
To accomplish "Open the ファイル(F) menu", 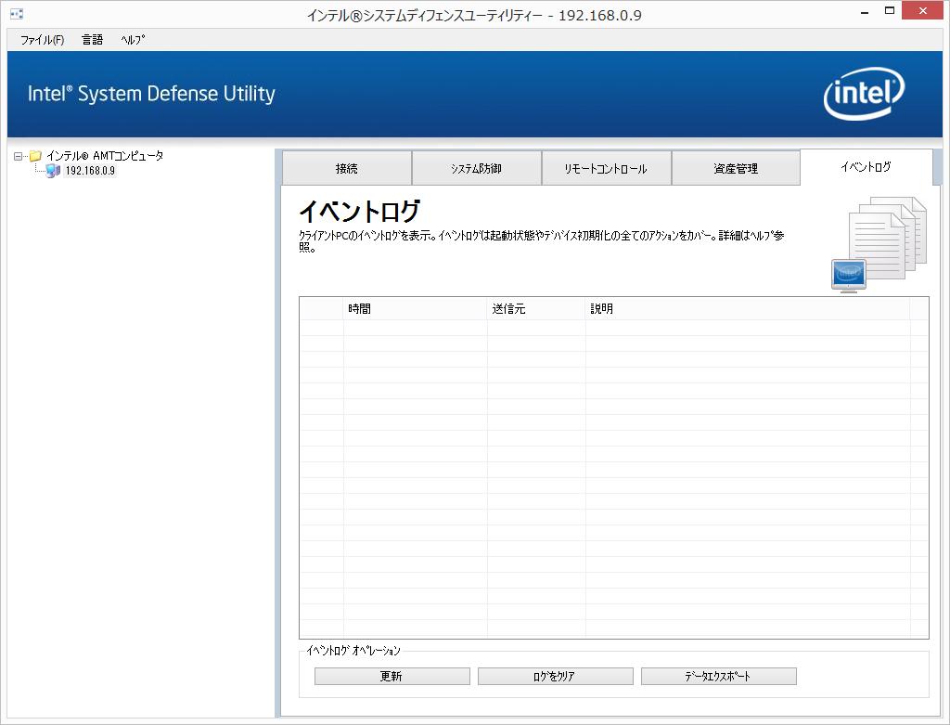I will (x=42, y=40).
